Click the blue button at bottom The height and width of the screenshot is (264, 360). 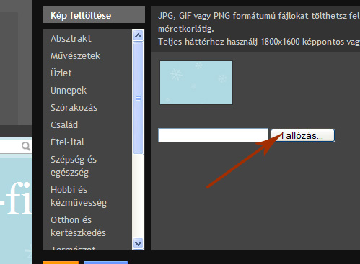click(106, 263)
